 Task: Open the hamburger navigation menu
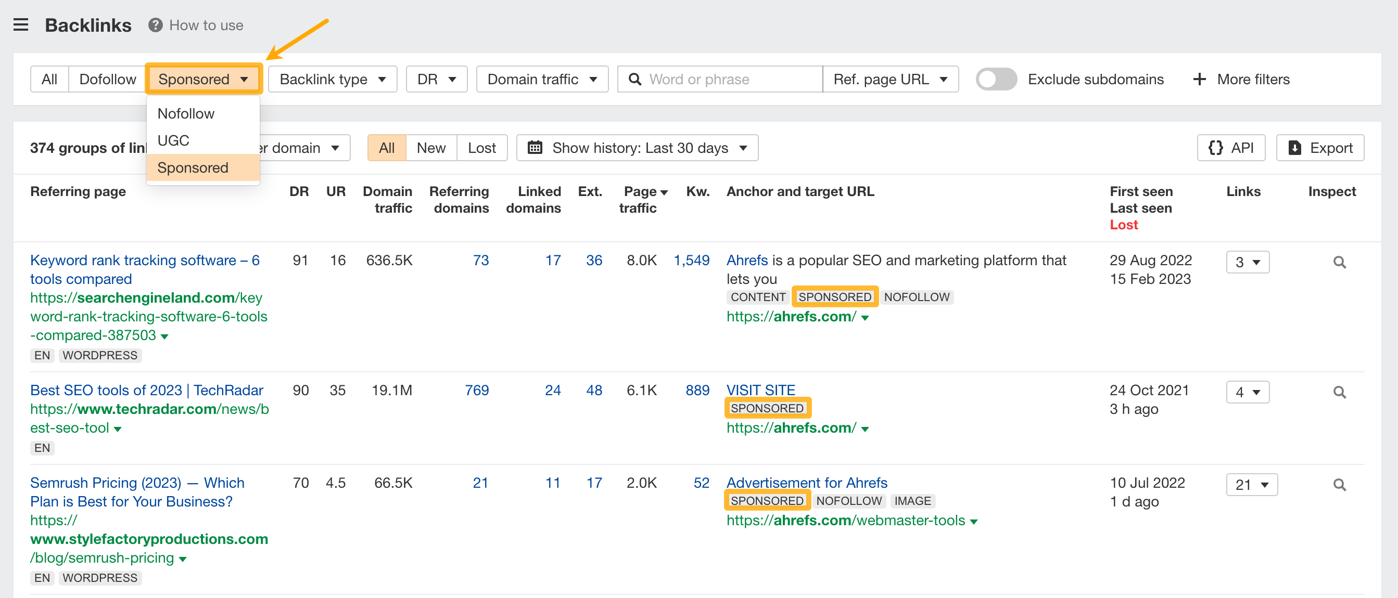click(x=21, y=25)
